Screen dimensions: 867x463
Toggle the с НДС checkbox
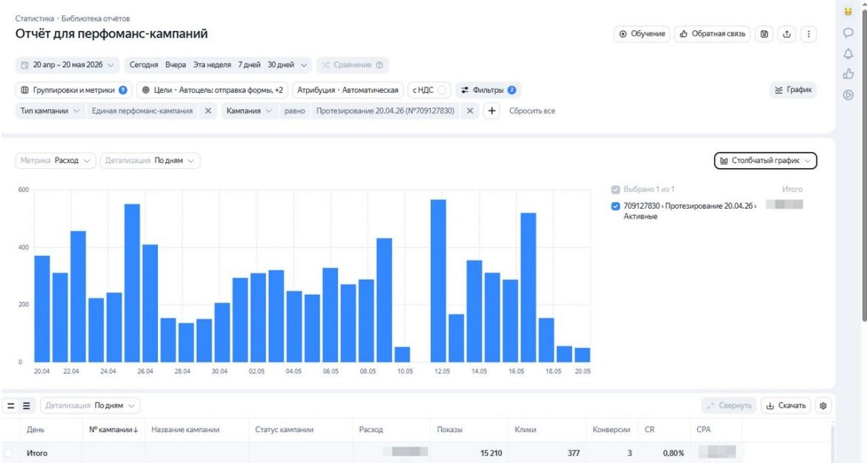[442, 90]
